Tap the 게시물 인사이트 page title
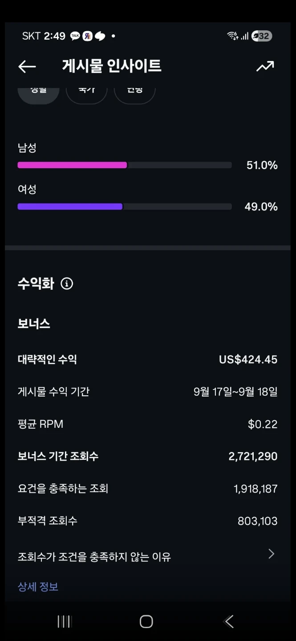The width and height of the screenshot is (296, 641). [112, 66]
